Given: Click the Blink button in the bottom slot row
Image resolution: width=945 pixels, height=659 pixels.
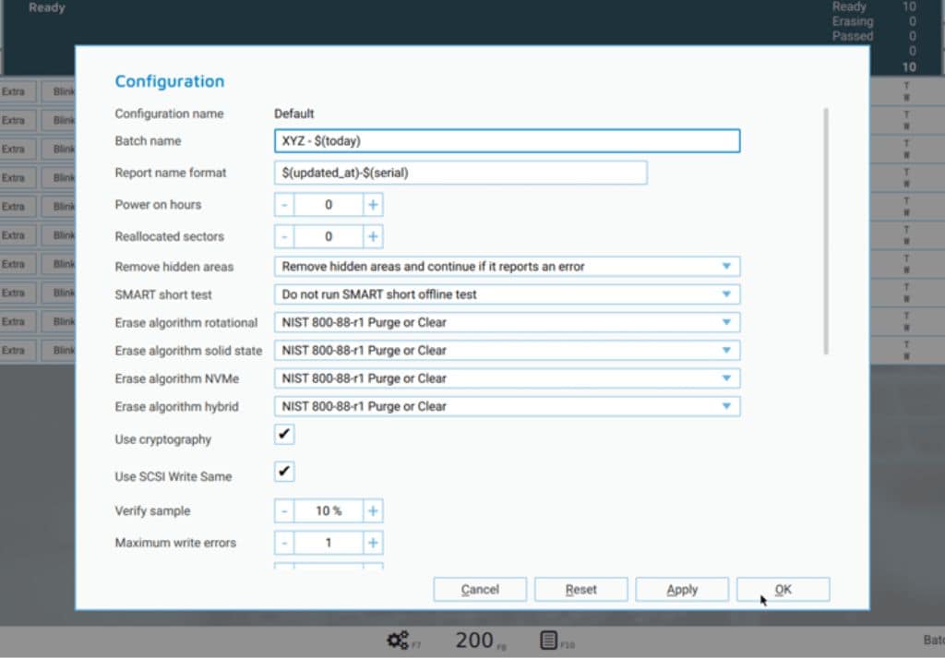Looking at the screenshot, I should tap(64, 350).
